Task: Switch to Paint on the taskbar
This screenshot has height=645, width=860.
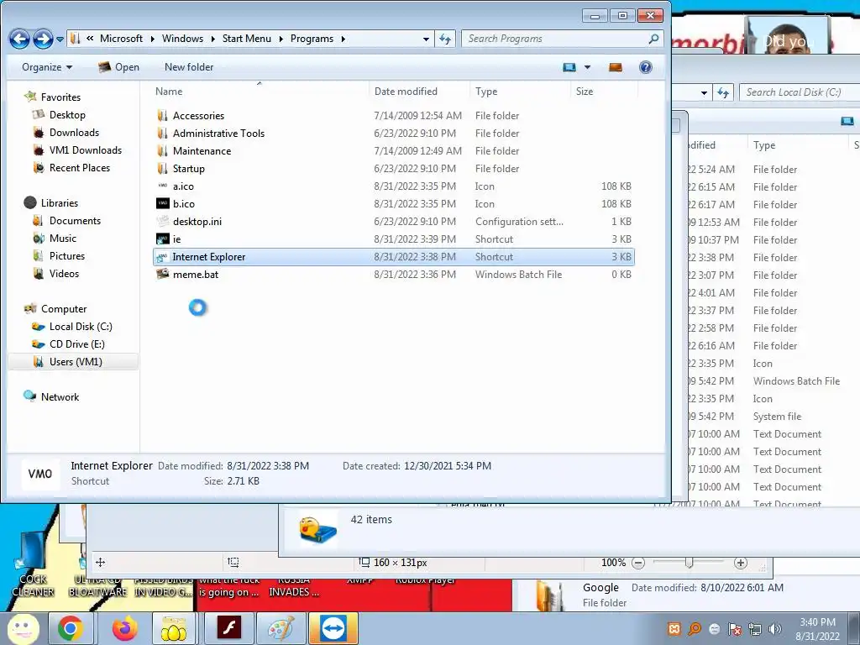Action: [x=281, y=628]
